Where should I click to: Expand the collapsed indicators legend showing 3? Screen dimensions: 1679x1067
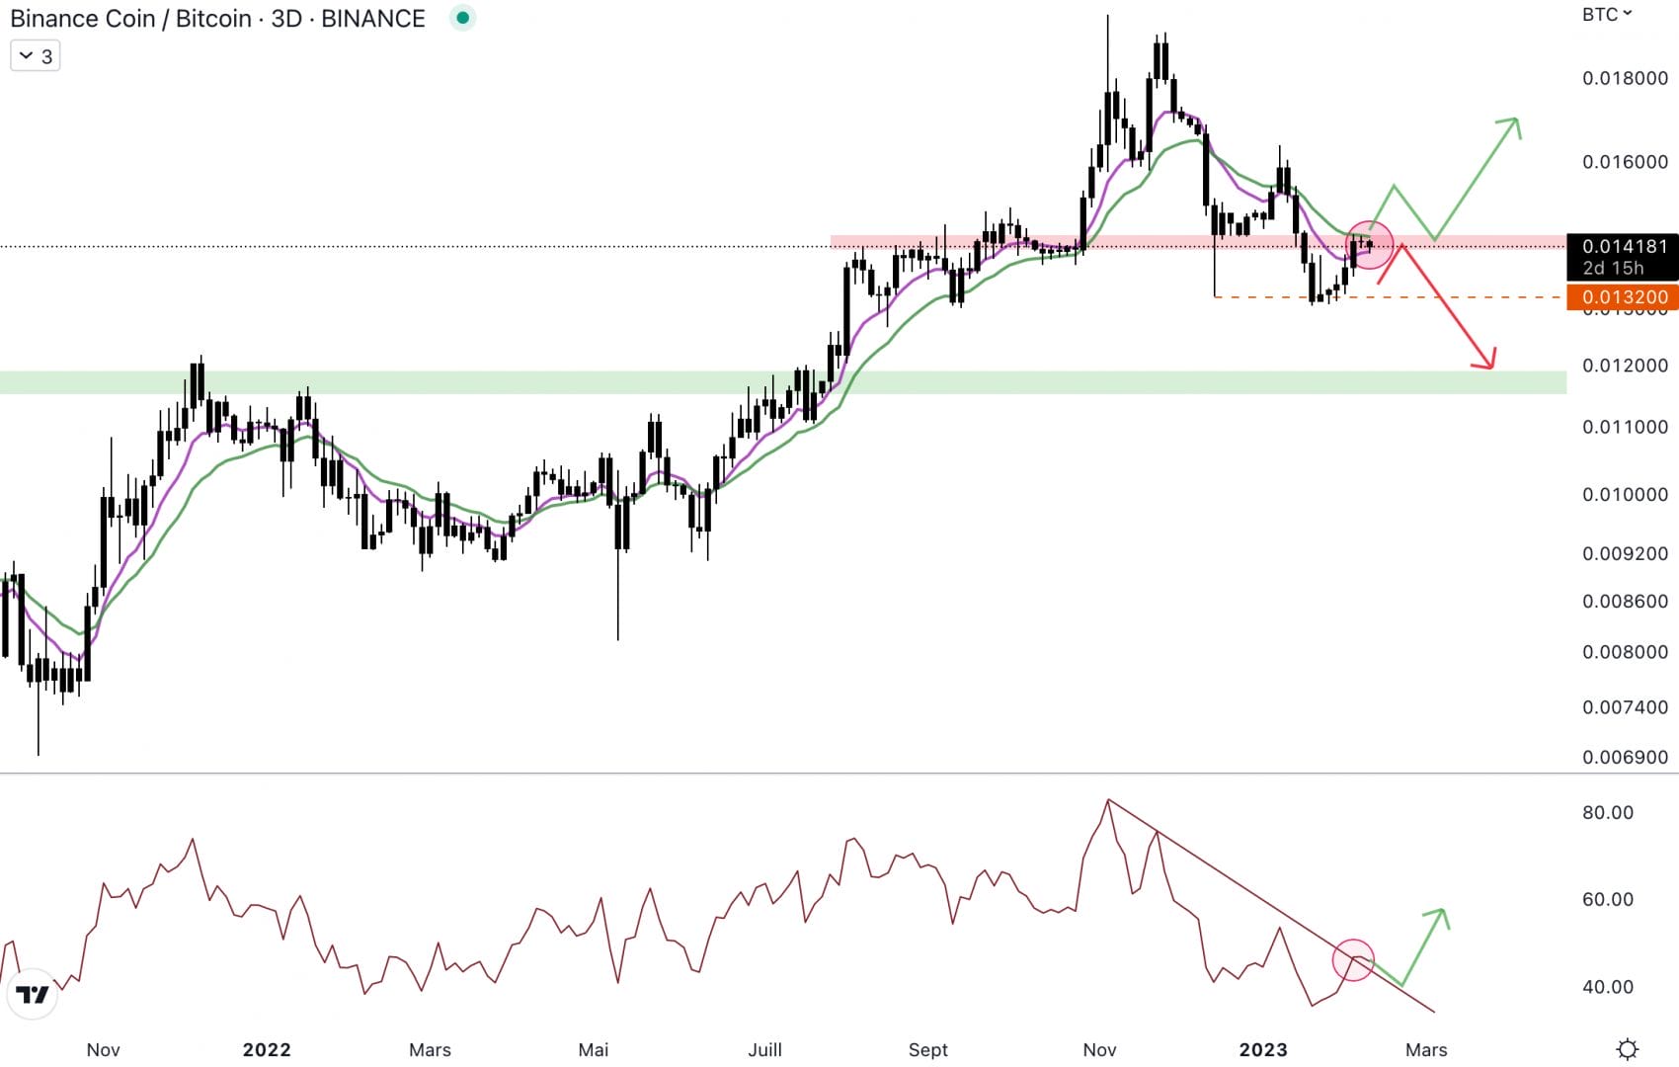click(36, 56)
